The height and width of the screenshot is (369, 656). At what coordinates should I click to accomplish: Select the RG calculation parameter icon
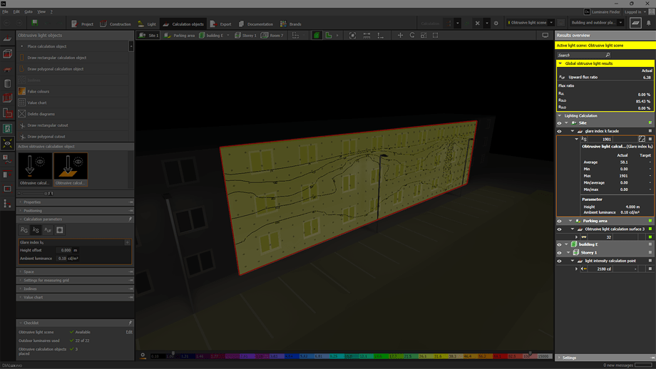point(24,230)
